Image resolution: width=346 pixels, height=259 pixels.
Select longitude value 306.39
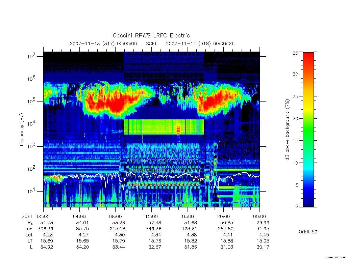46,229
